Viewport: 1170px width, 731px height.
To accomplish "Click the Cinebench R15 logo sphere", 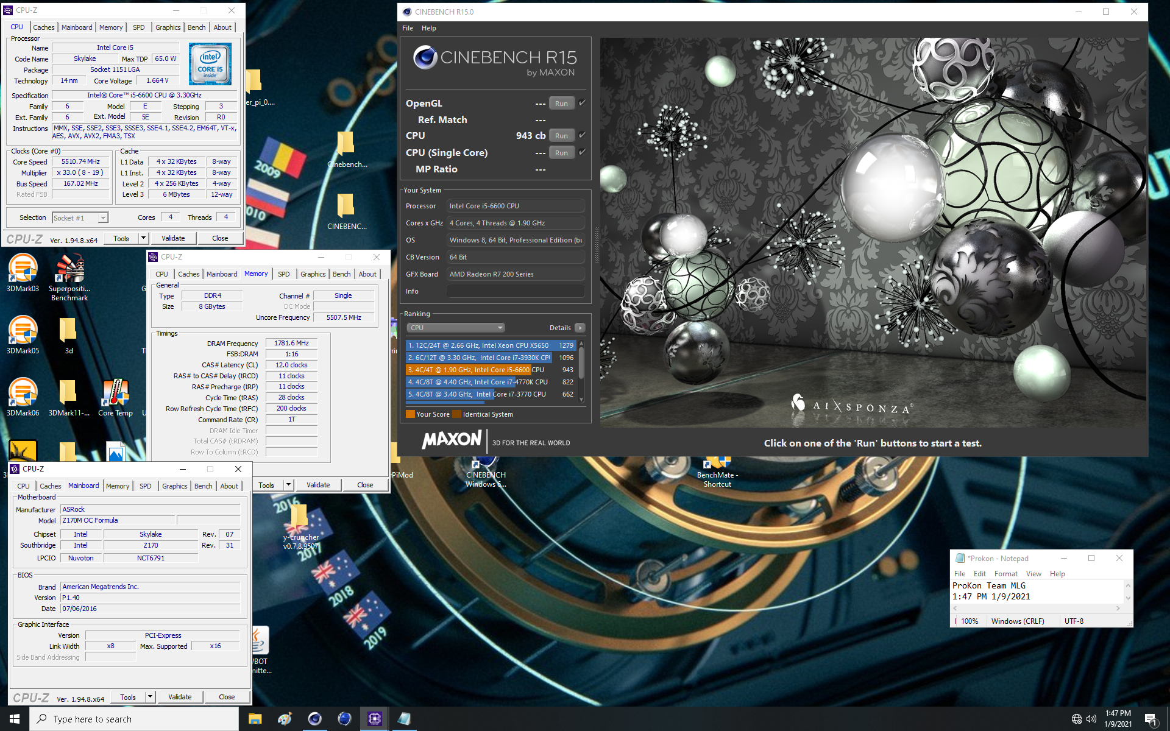I will 425,57.
